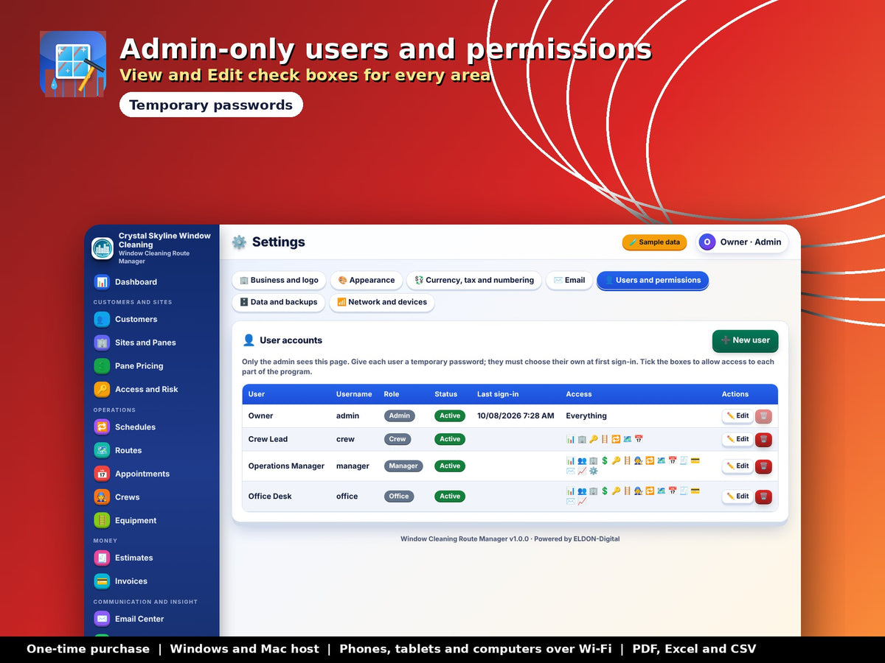The width and height of the screenshot is (885, 663).
Task: Click the Office role badge
Action: click(399, 497)
